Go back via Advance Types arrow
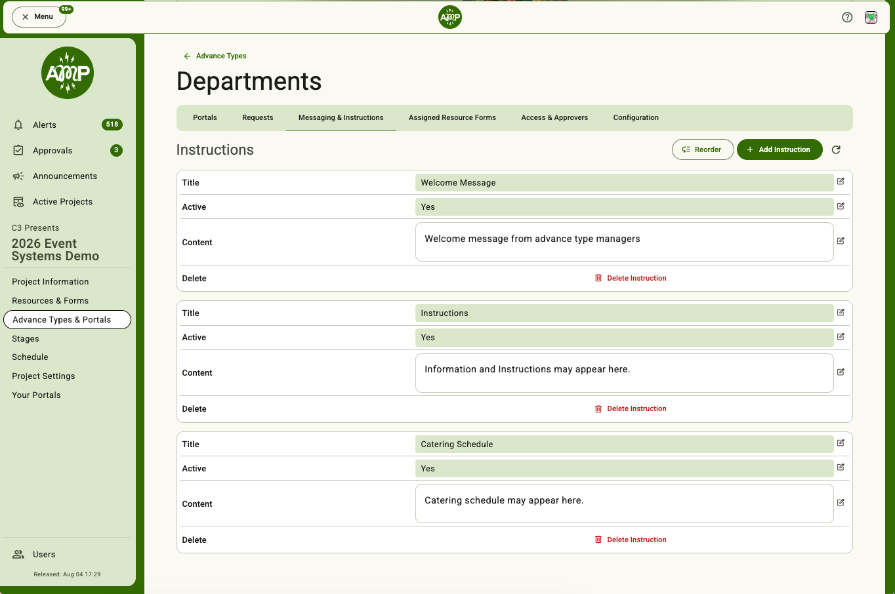895x594 pixels. tap(215, 56)
